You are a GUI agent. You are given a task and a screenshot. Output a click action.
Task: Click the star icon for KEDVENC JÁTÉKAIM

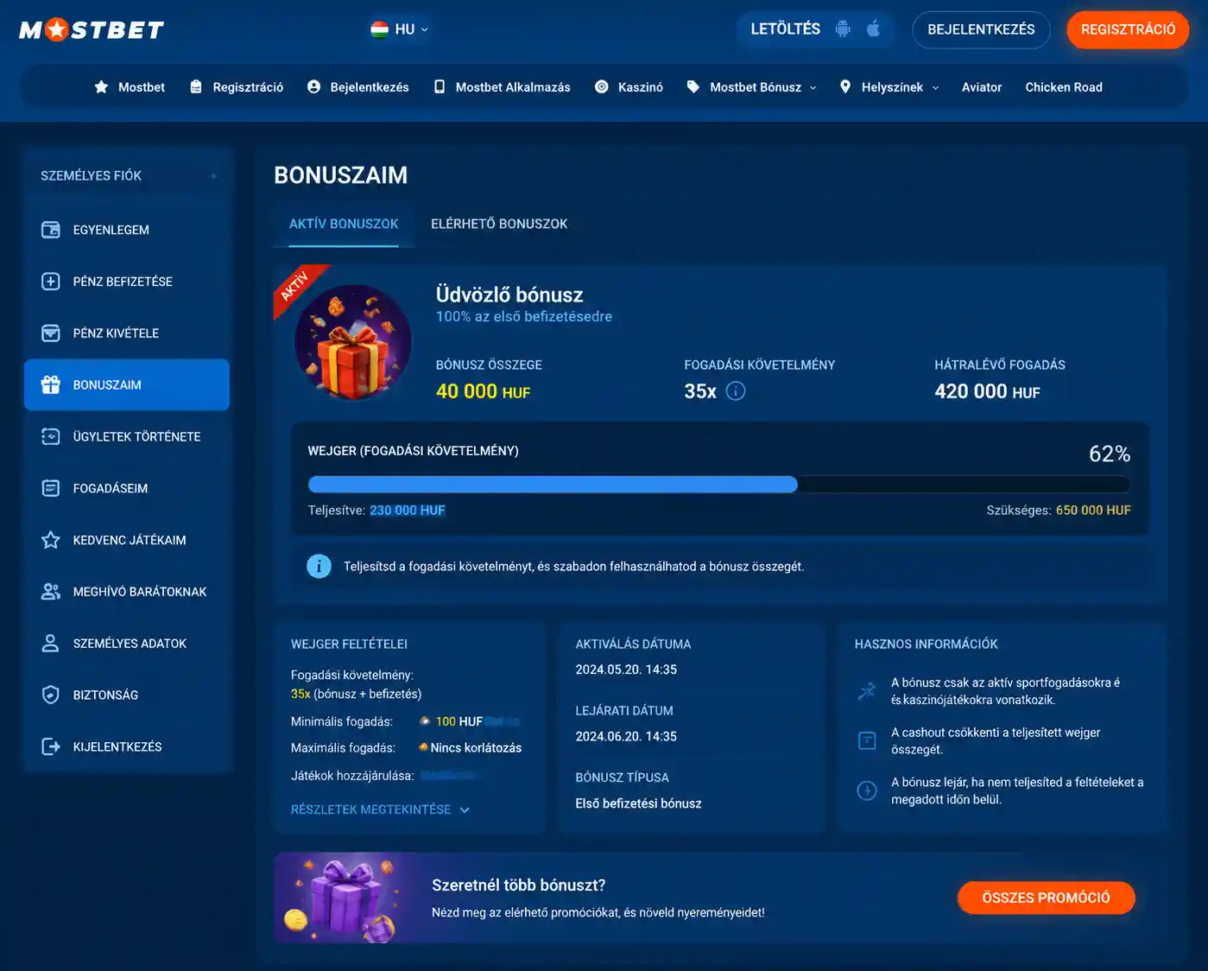pos(51,540)
